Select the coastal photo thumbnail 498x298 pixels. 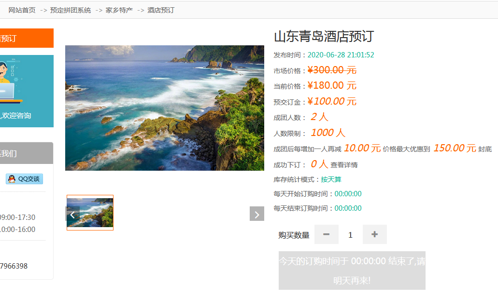click(x=90, y=213)
